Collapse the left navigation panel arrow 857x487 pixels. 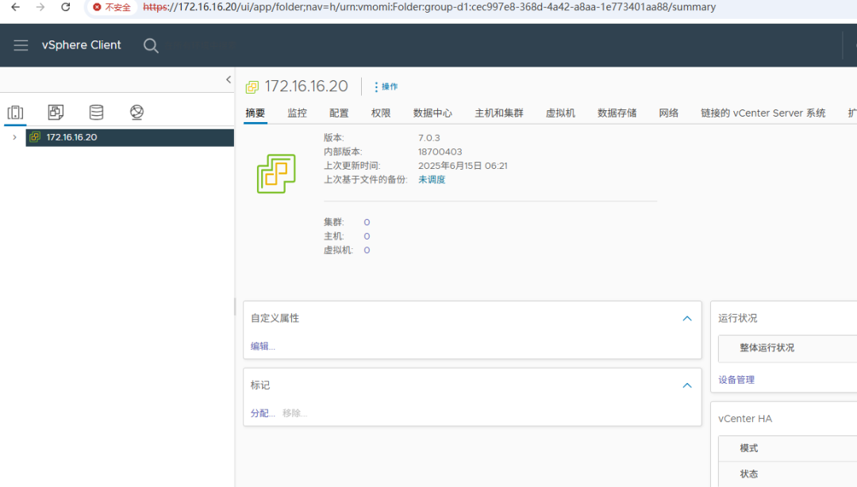[x=229, y=80]
